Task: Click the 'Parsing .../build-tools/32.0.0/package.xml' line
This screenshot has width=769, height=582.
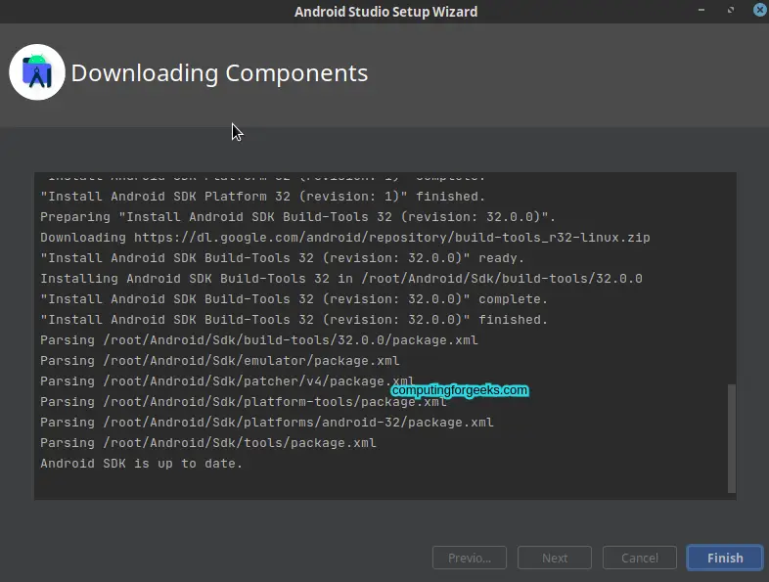Action: point(259,339)
